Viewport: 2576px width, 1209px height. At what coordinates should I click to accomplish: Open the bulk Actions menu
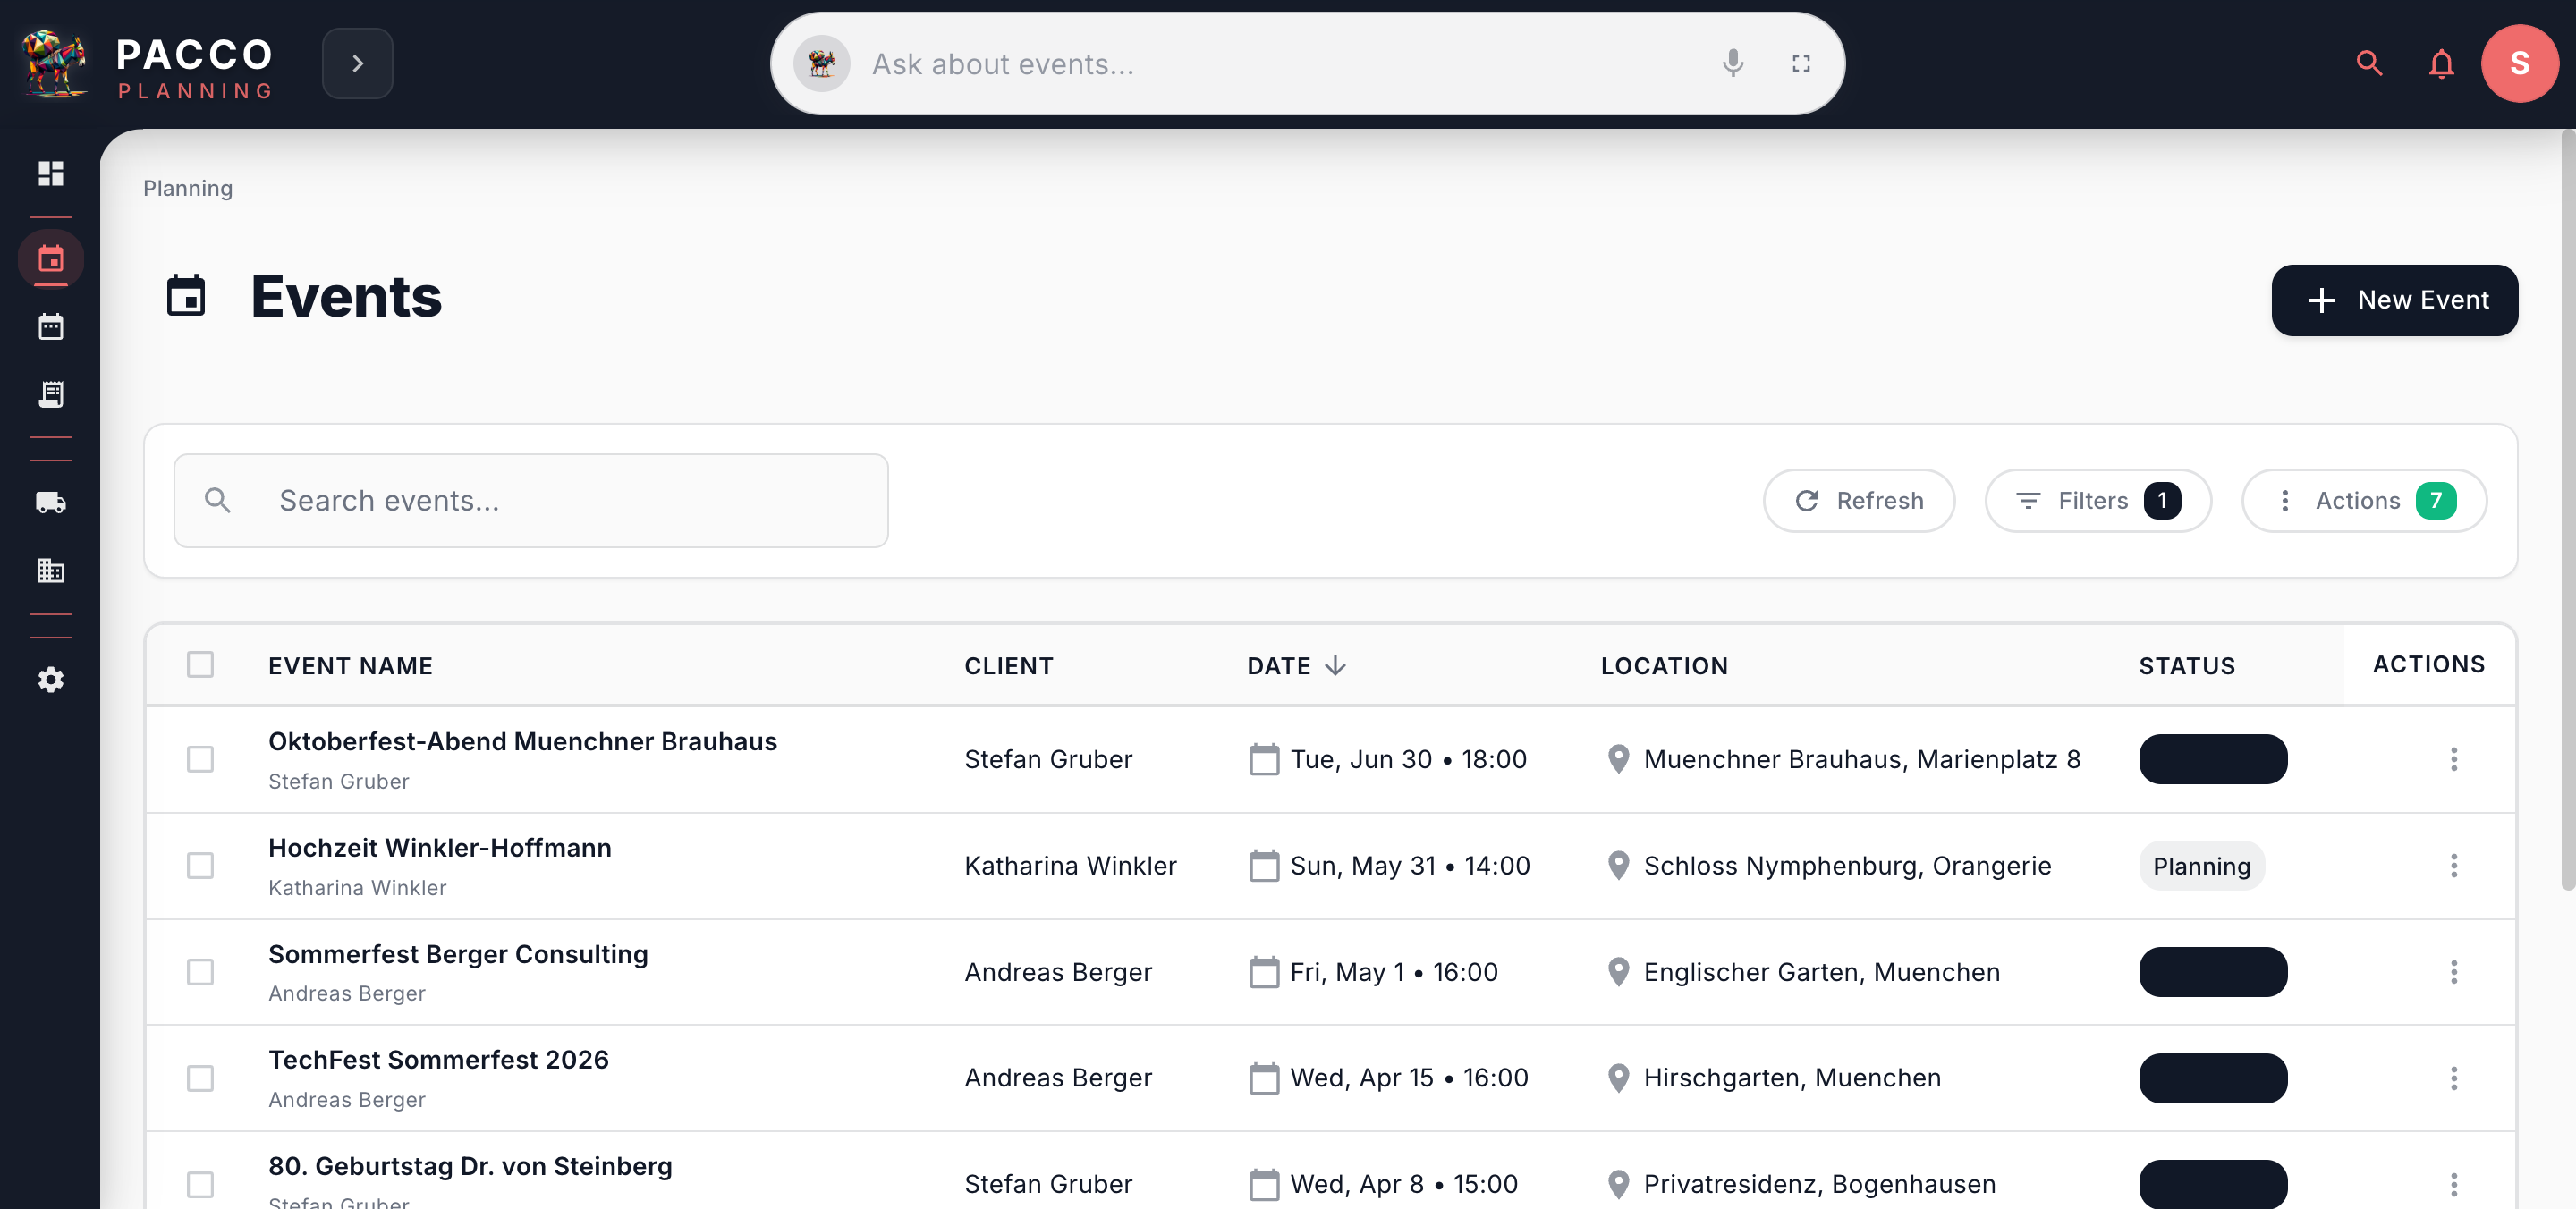click(2364, 500)
